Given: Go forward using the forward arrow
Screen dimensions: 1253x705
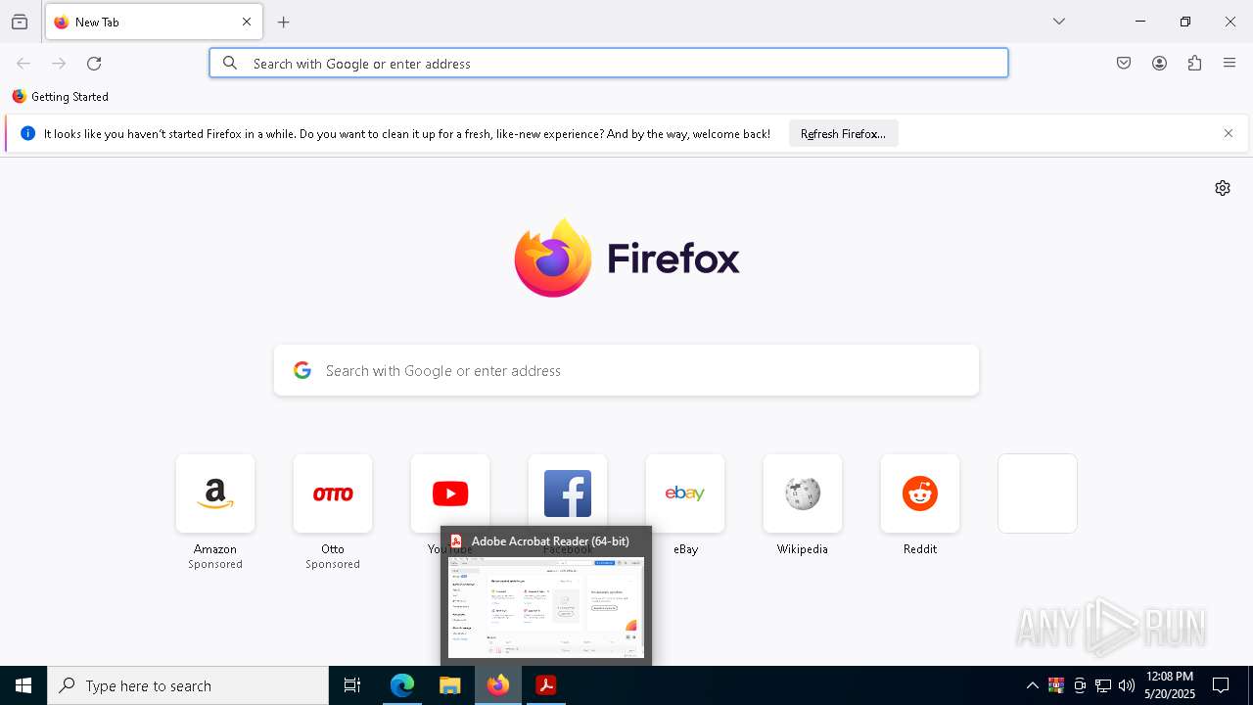Looking at the screenshot, I should 59,63.
